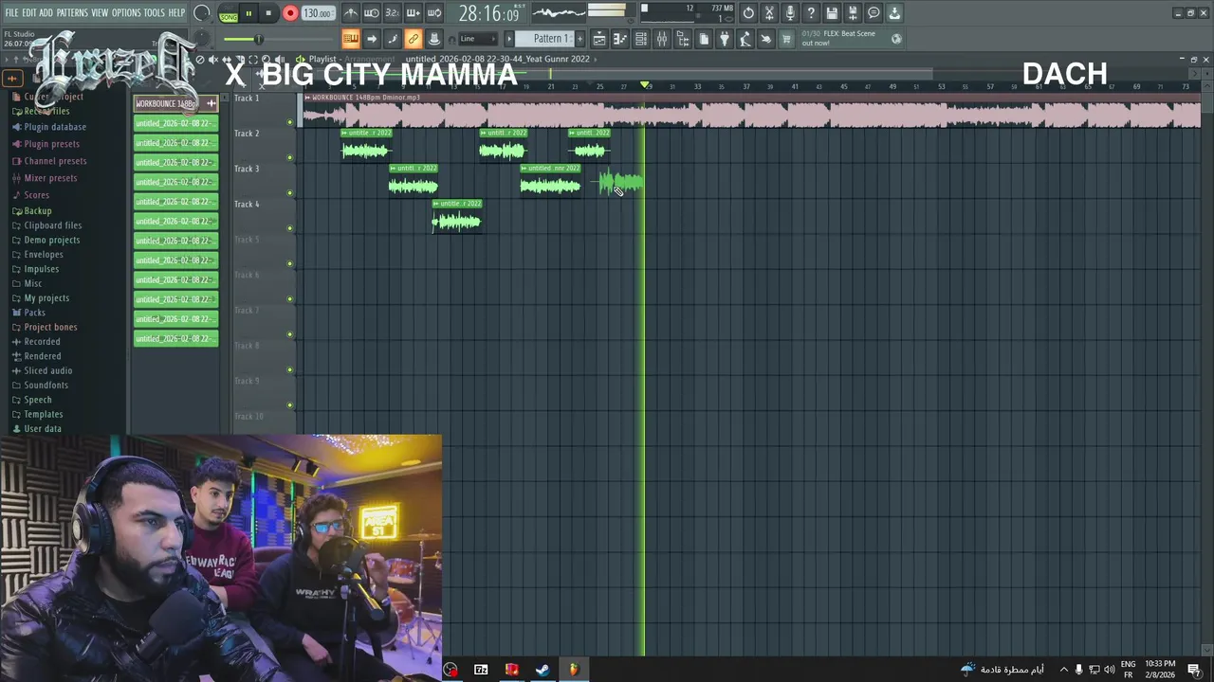1214x682 pixels.
Task: Open the Line snap dropdown
Action: [x=478, y=39]
